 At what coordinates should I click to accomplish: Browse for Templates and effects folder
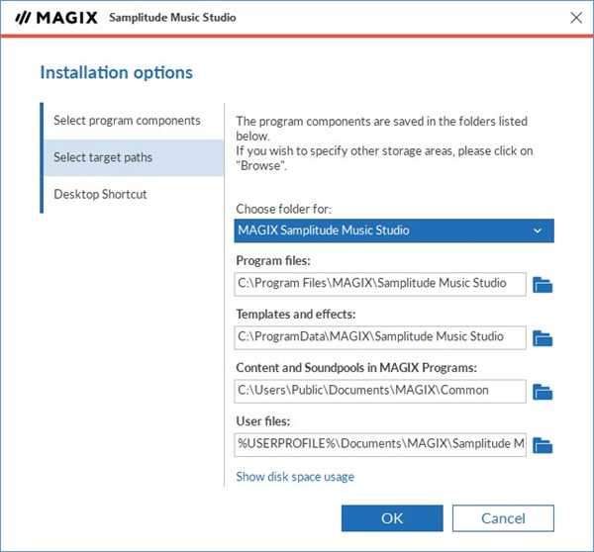542,338
